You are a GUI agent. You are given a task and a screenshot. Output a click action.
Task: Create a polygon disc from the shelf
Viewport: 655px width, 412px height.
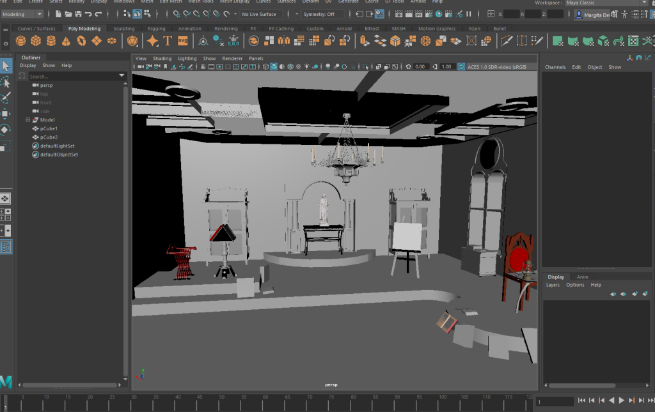tap(111, 41)
